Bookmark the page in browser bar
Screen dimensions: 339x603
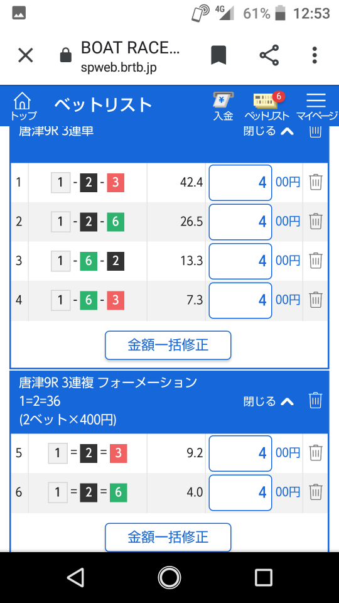[x=218, y=55]
